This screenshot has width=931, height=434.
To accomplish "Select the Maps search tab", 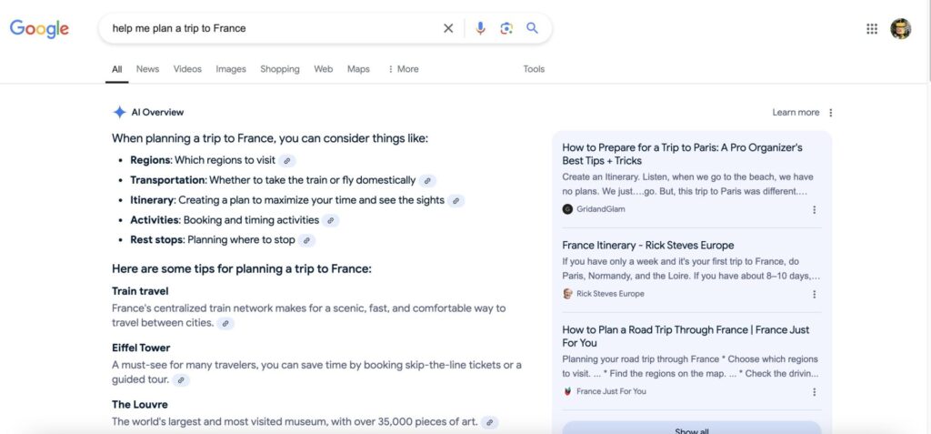I will coord(358,69).
